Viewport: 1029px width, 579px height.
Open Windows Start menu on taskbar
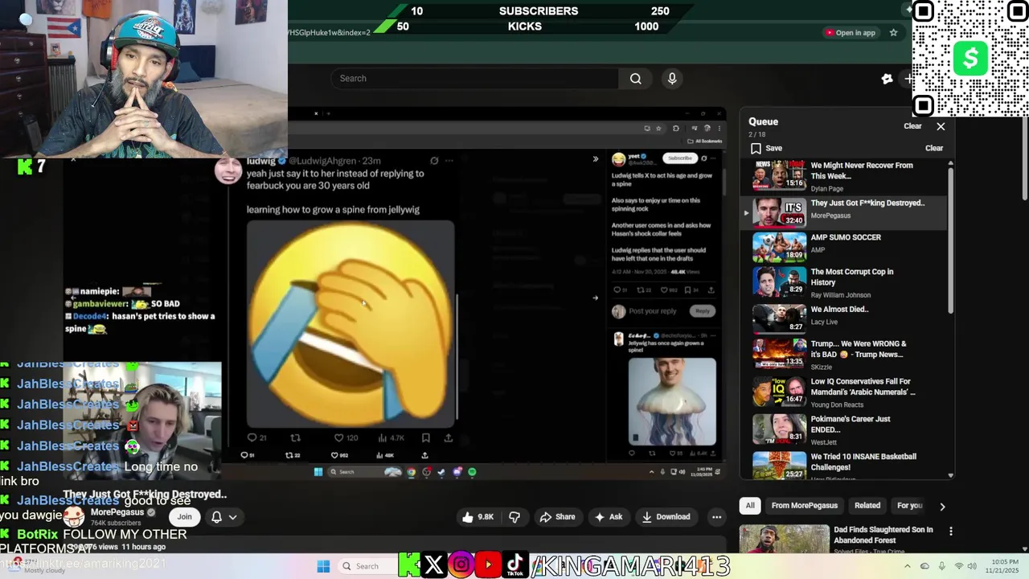pos(323,566)
